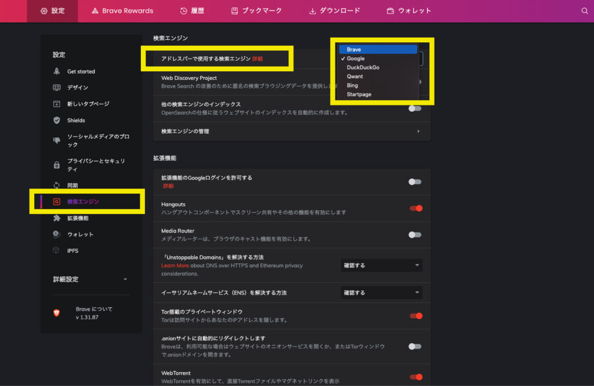Toggle .onion site auto-redirect switch
The width and height of the screenshot is (594, 386).
[415, 346]
